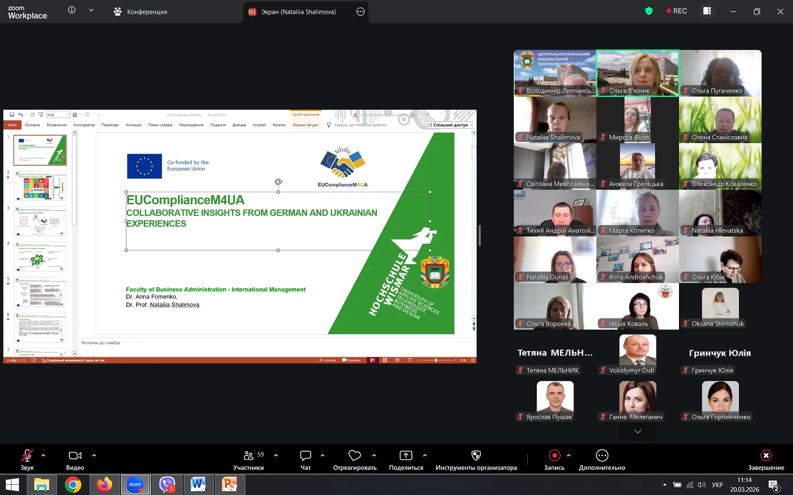Switch to the Конференция tab
Screen dimensions: 793x495
(141, 12)
